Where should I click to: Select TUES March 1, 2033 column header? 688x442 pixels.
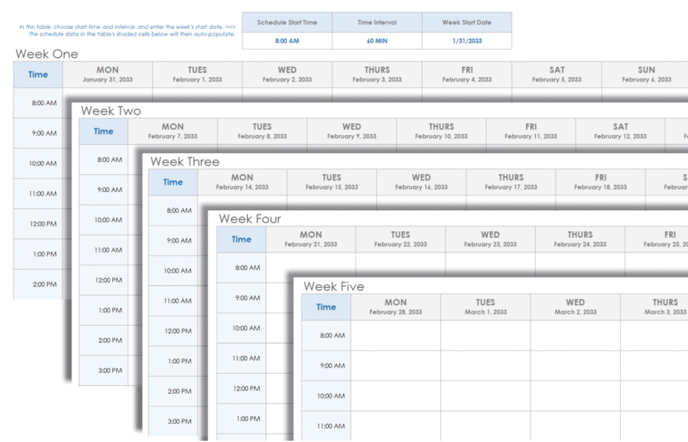pos(485,307)
